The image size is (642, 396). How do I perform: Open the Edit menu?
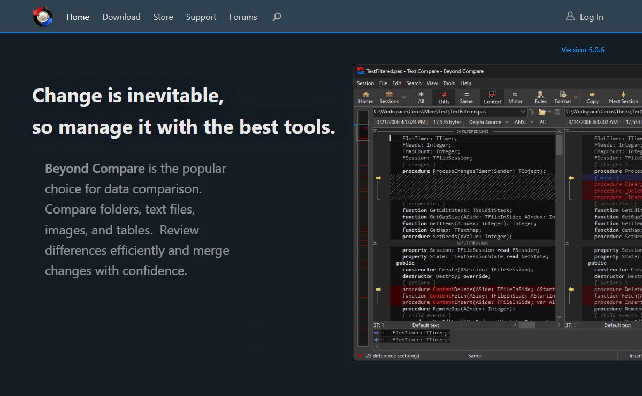point(396,83)
